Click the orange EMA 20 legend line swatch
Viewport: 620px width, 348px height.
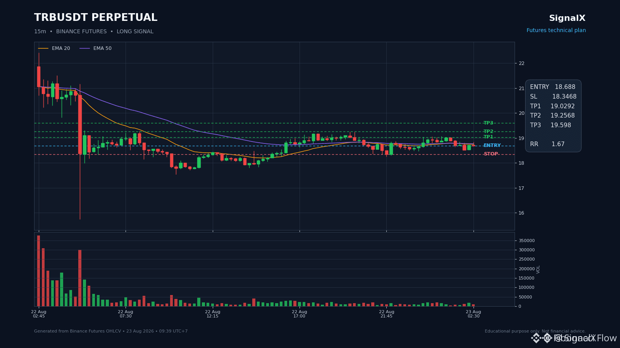point(43,48)
